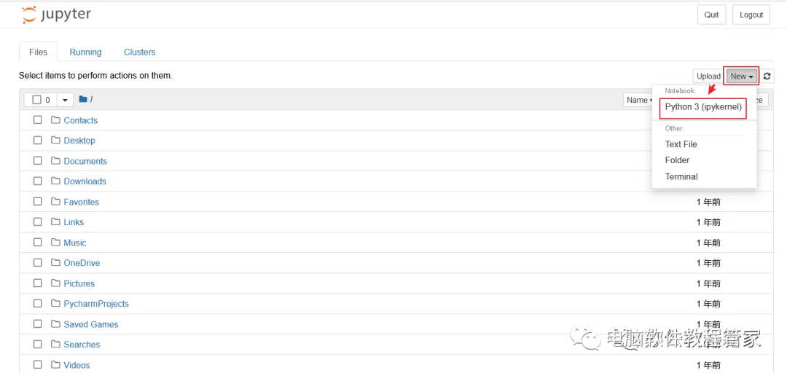Click the root folder breadcrumb icon
Screen dimensions: 787x373
point(83,100)
